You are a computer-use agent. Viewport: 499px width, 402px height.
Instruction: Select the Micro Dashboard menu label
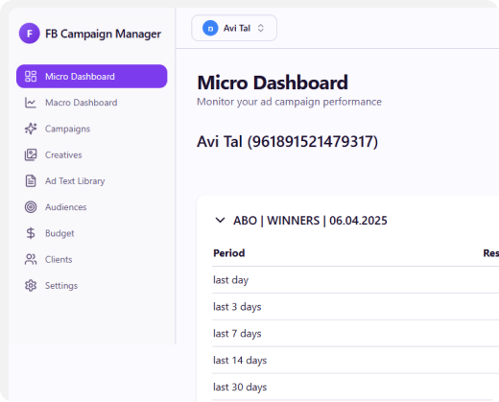pos(80,77)
